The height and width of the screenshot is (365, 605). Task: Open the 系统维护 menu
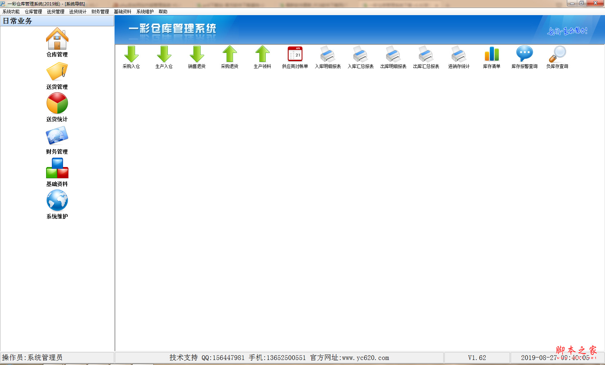[145, 12]
